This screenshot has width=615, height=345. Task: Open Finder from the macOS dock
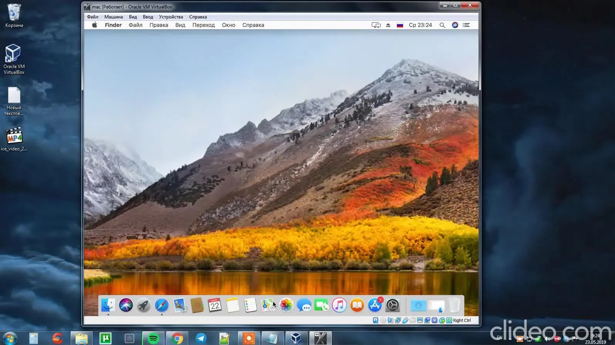point(108,305)
